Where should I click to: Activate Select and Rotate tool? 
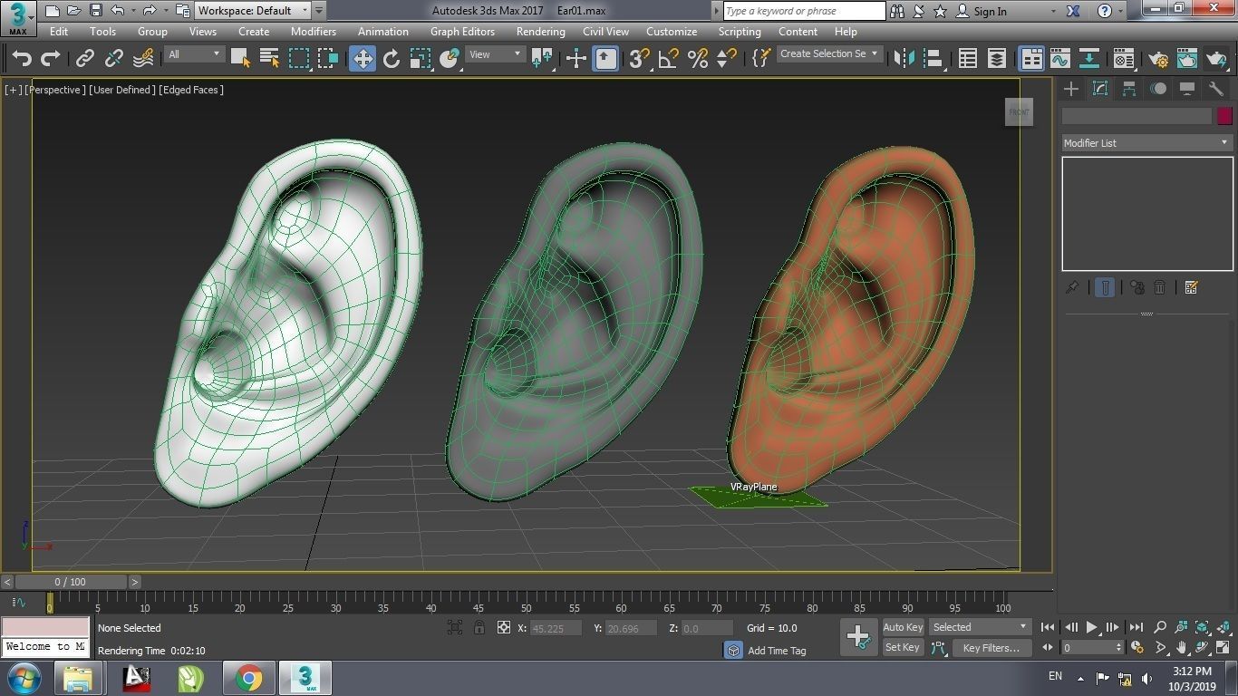pyautogui.click(x=392, y=59)
